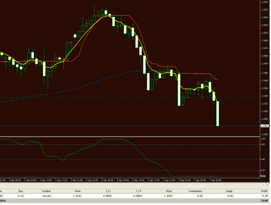Click the 73.00 profit cell in eurusd row
271x205 pixels.
264,196
